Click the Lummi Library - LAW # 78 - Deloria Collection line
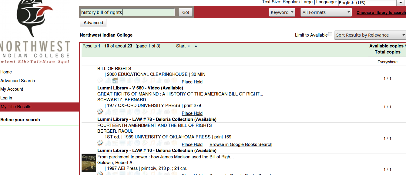Viewport: 406px width, 175px height. click(x=157, y=119)
